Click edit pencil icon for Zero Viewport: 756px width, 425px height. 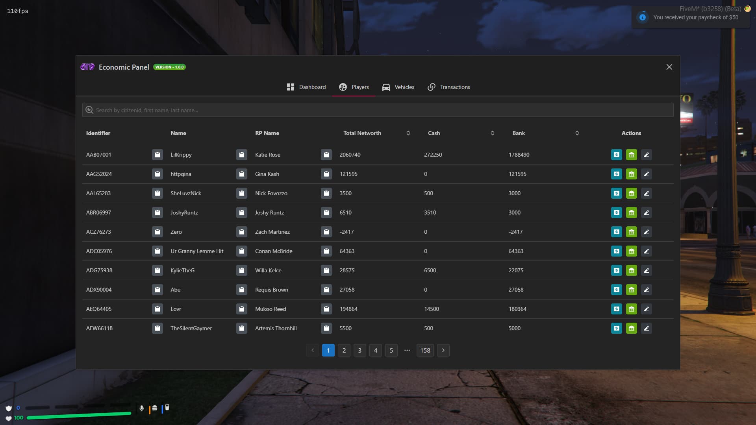pyautogui.click(x=646, y=232)
